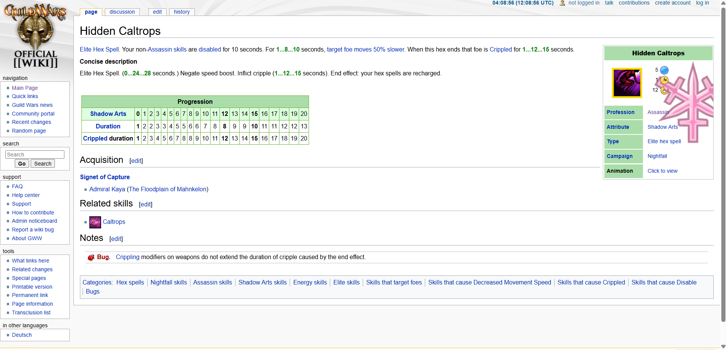Screen dimensions: 727x350
Task: Open the contributions link in the top bar
Action: click(634, 3)
